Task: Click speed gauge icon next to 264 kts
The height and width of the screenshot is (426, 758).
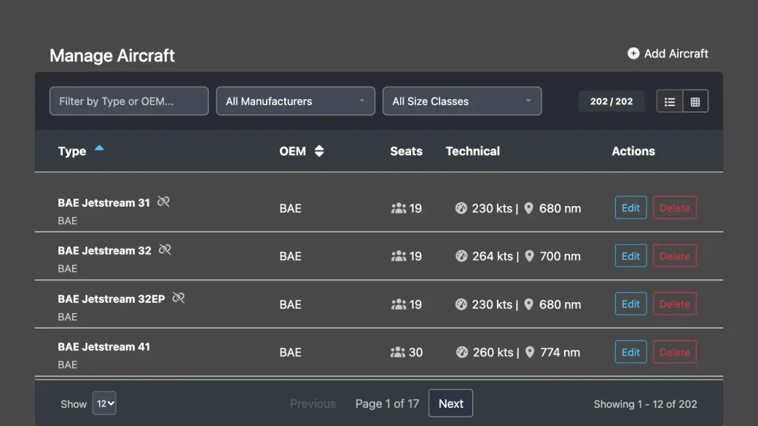Action: (x=461, y=256)
